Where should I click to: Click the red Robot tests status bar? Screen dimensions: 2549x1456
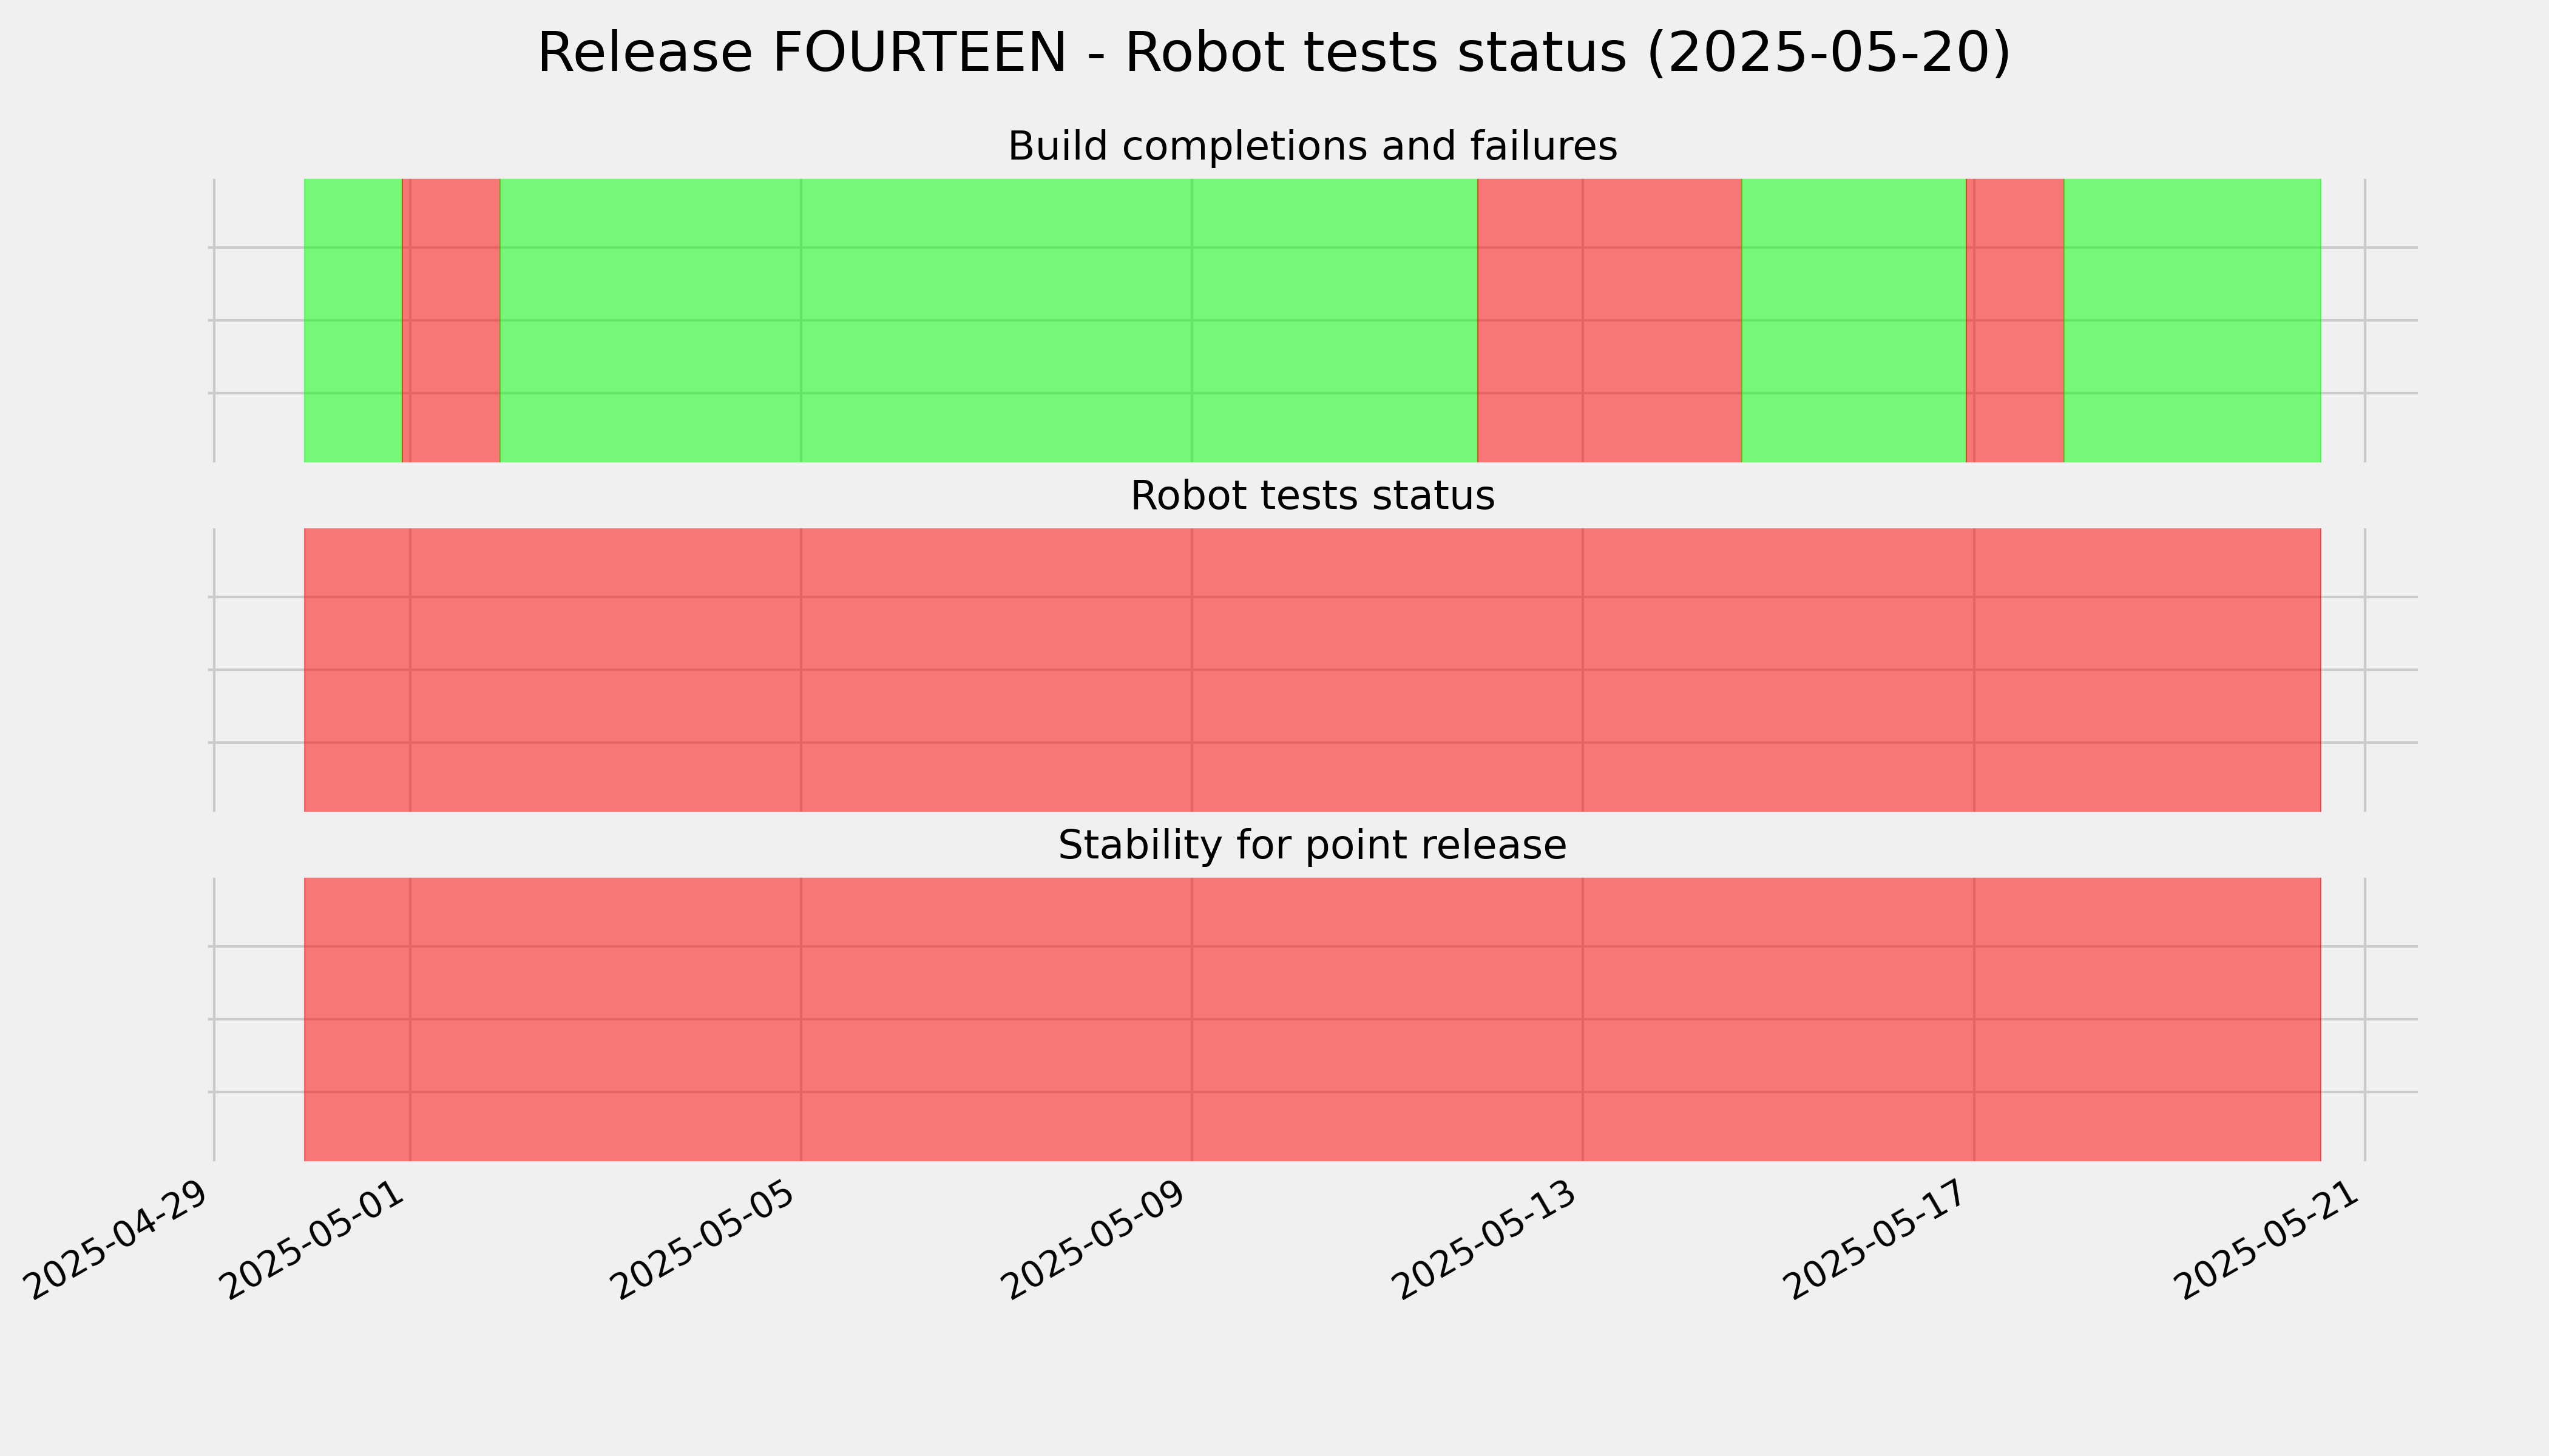[1313, 670]
